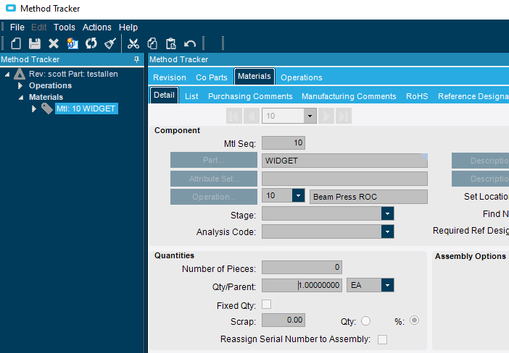Open the Help menu
This screenshot has height=353, width=509.
(x=128, y=27)
